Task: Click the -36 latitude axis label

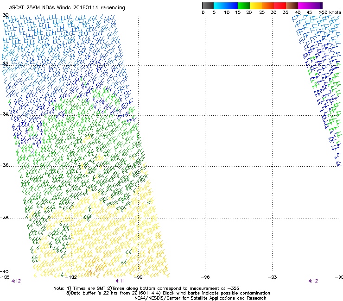Action: point(4,165)
